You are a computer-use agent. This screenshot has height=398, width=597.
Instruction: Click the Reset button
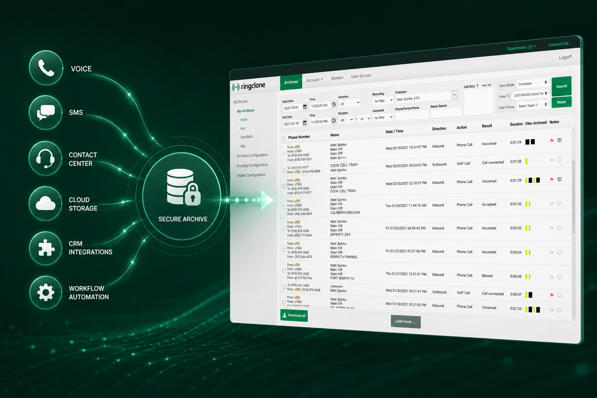point(561,102)
